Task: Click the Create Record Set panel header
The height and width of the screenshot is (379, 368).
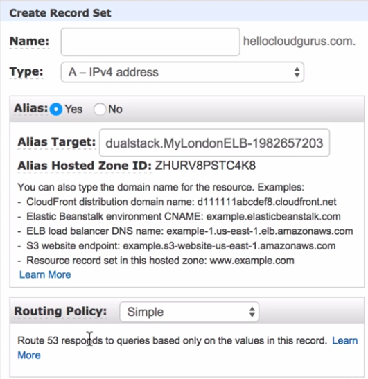Action: click(184, 12)
